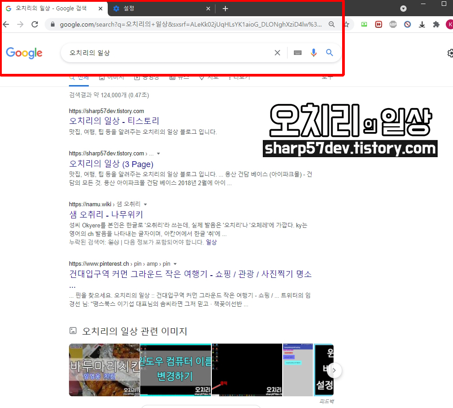This screenshot has height=408, width=453.
Task: Expand options arrow beside namu.wiki result
Action: click(x=145, y=204)
